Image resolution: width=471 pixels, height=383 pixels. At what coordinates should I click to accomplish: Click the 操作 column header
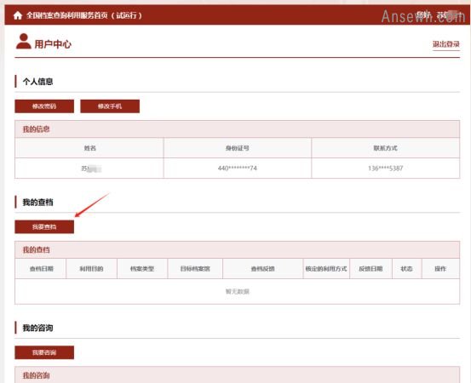click(440, 269)
